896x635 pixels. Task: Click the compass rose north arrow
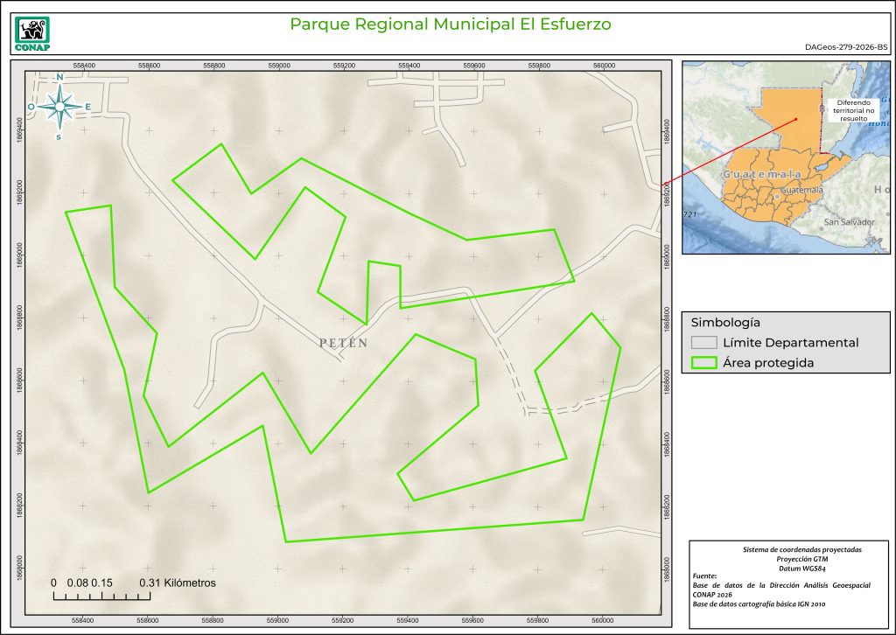coord(59,107)
